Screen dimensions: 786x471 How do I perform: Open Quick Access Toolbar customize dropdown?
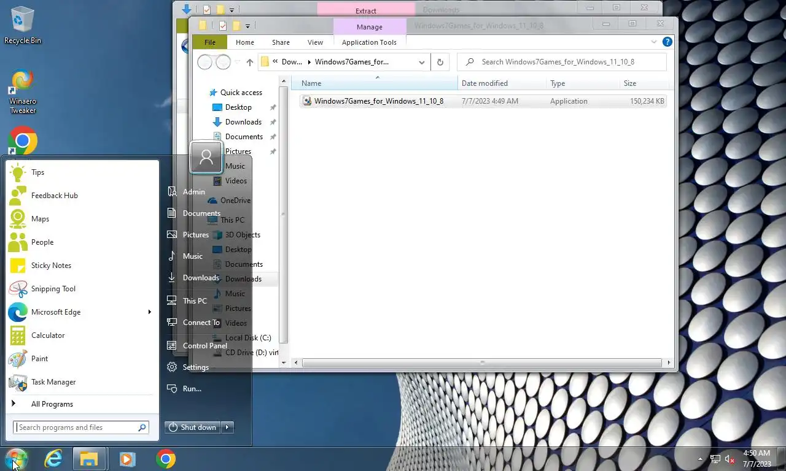click(247, 26)
